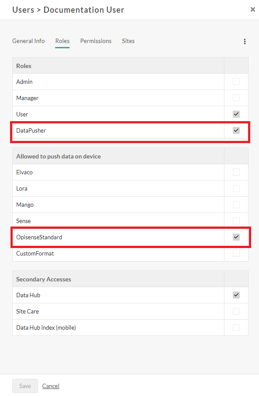Close the Documentation User dialog
The height and width of the screenshot is (396, 259).
[252, 9]
